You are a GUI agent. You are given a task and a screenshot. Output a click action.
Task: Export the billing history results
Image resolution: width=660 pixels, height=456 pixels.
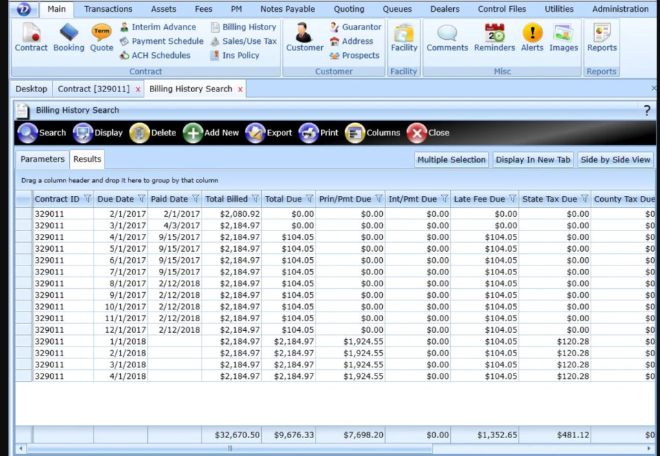pyautogui.click(x=255, y=133)
